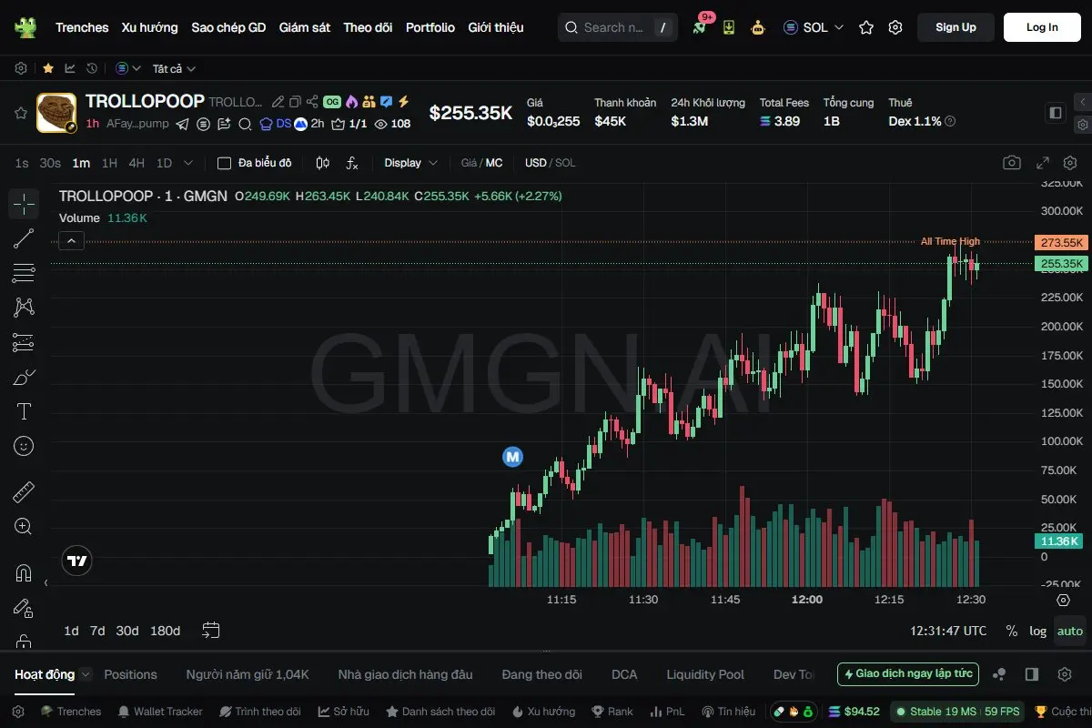Click the Log In button
The image size is (1092, 728).
coord(1042,27)
